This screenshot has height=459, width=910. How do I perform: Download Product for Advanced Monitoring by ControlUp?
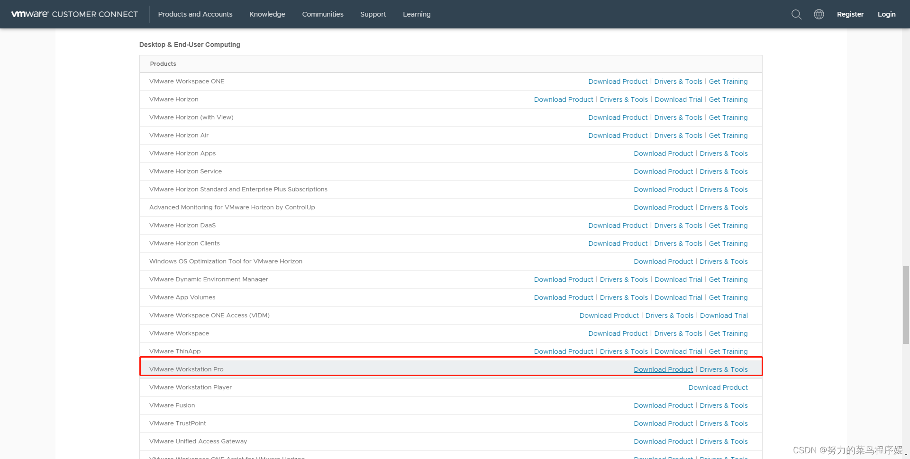pyautogui.click(x=663, y=207)
